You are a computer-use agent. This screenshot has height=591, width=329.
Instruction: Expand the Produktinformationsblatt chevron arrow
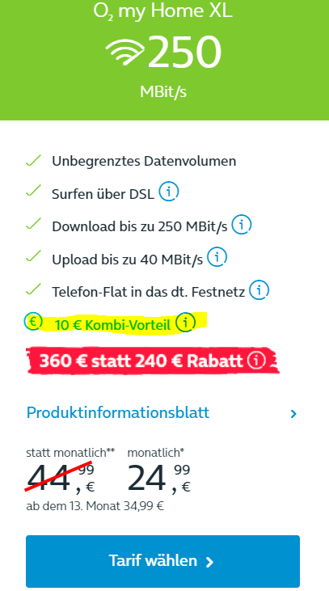click(293, 414)
